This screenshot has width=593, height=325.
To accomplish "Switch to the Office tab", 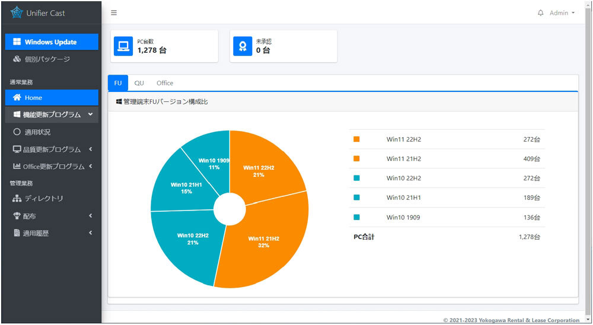I will pos(165,83).
